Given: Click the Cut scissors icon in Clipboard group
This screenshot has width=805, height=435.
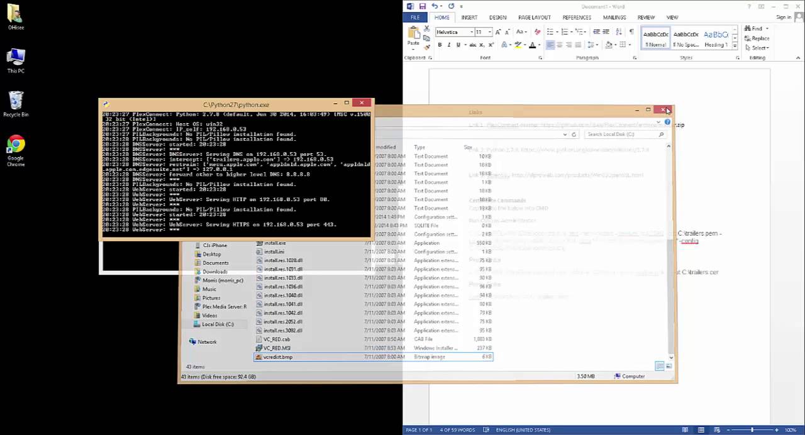Looking at the screenshot, I should click(426, 29).
